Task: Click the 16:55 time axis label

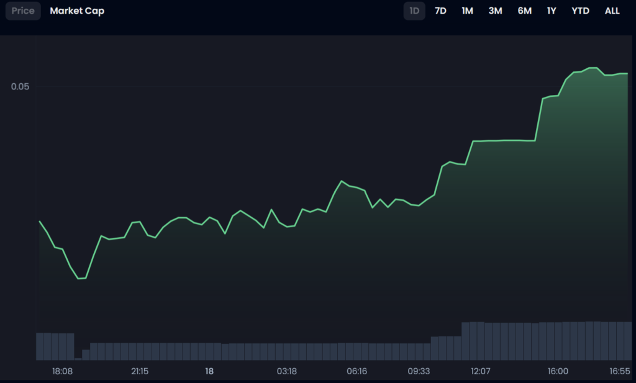Action: [619, 371]
